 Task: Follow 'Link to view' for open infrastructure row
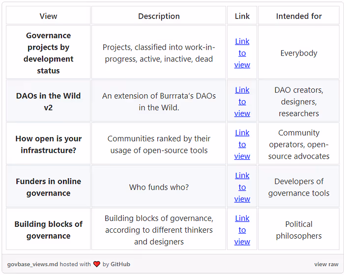[242, 144]
